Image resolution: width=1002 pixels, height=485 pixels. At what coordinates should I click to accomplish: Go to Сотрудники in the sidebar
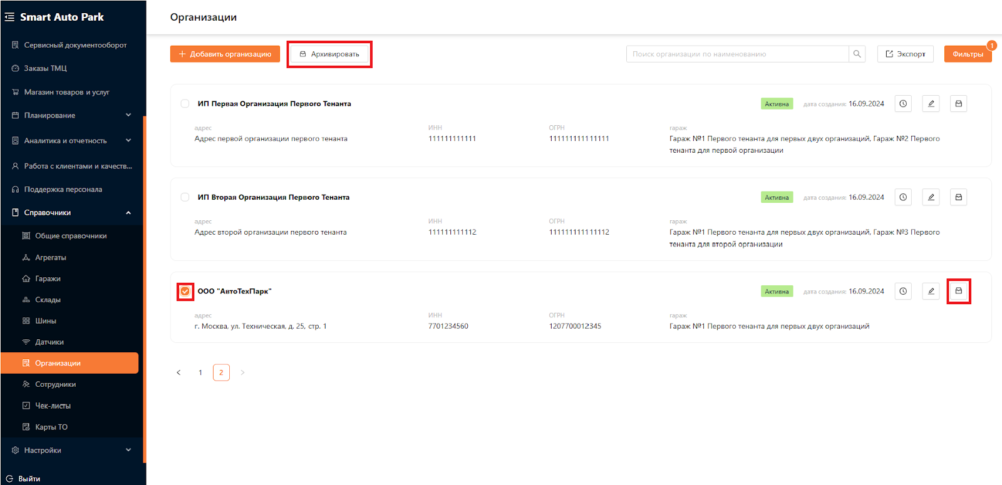click(55, 384)
